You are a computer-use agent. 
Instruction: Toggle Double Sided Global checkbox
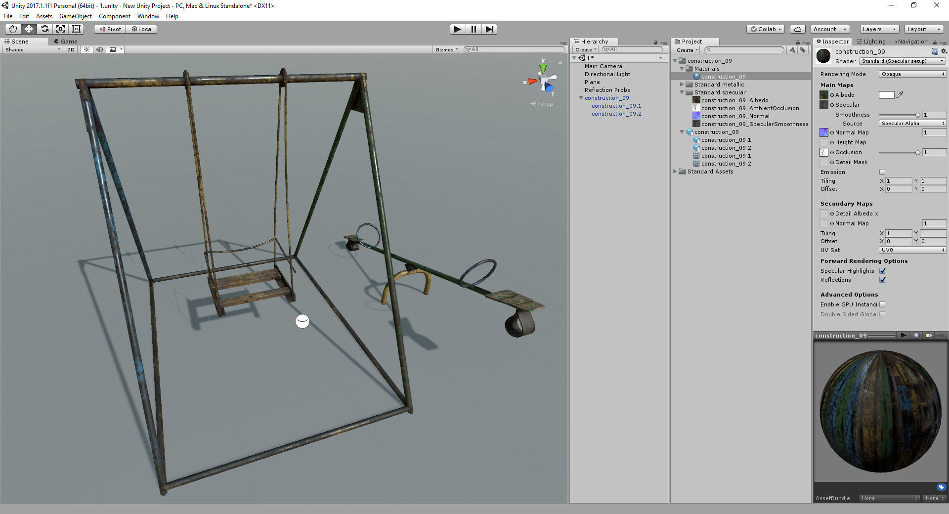pyautogui.click(x=882, y=314)
